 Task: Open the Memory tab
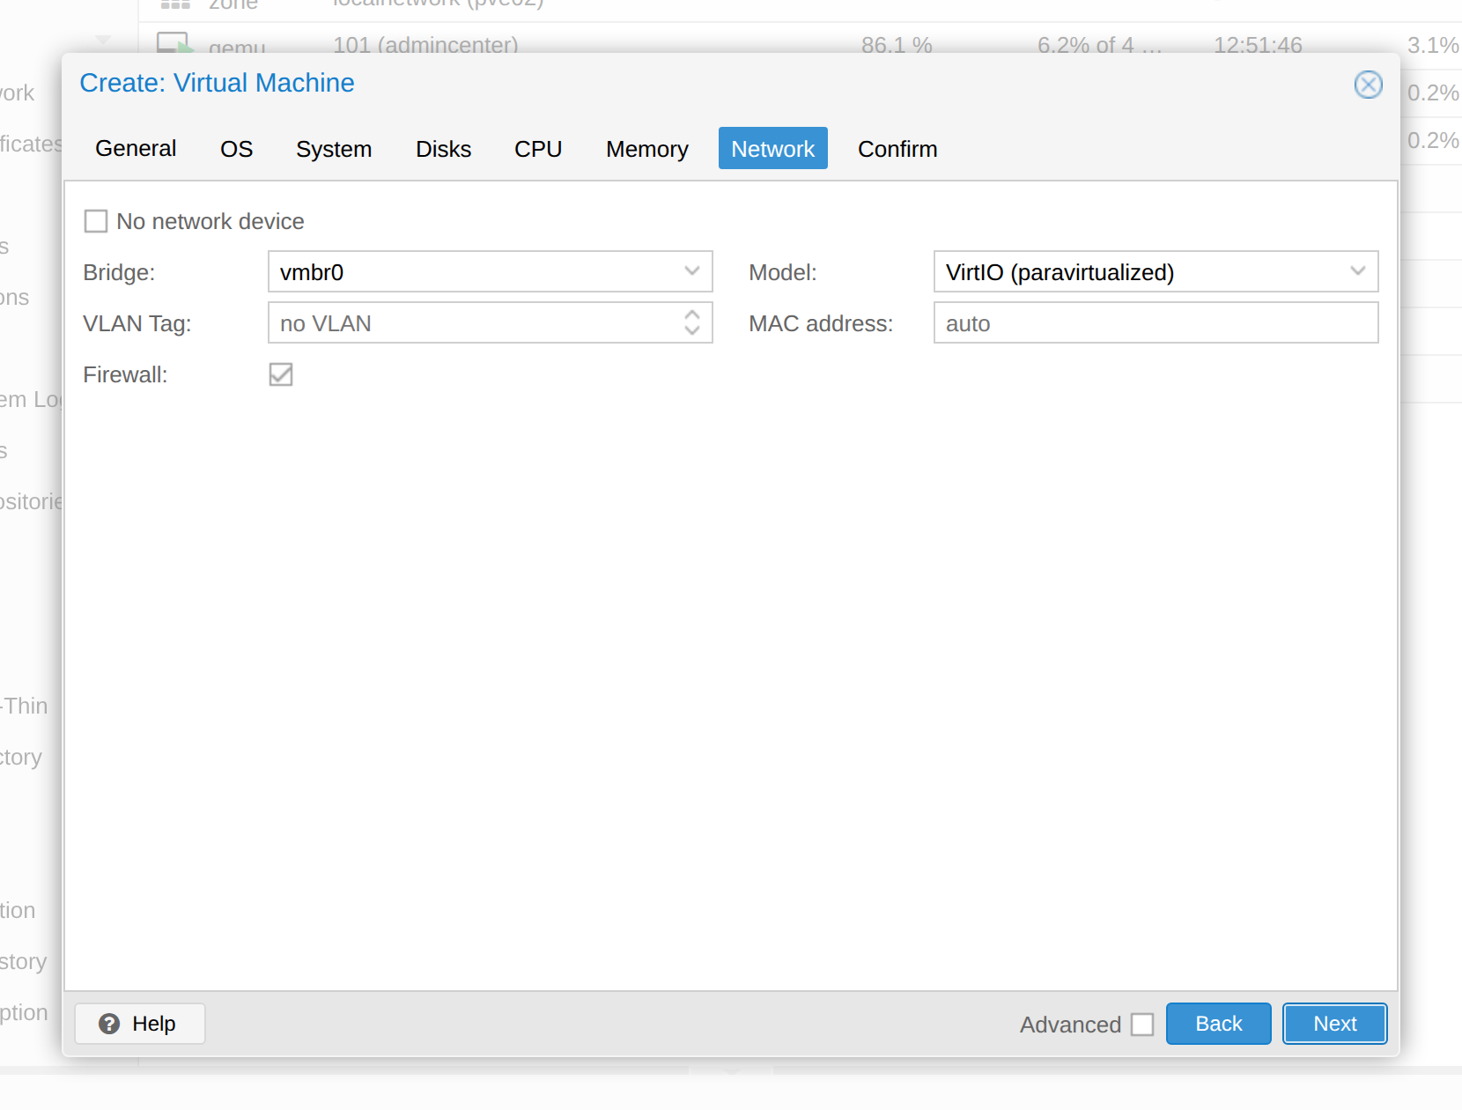pos(646,148)
